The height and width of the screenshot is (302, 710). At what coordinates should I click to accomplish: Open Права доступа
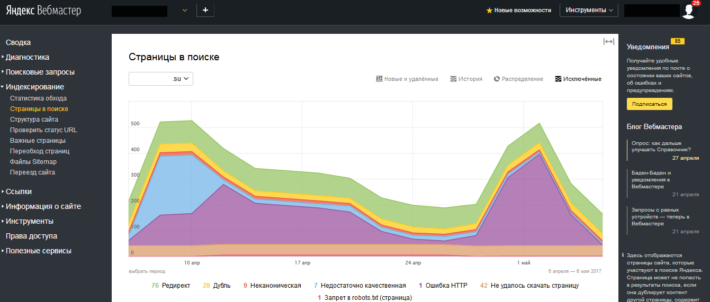pos(31,236)
